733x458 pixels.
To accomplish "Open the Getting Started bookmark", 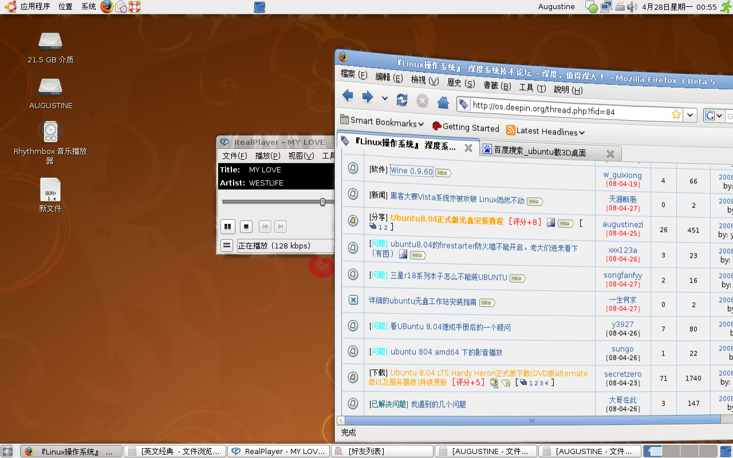I will [465, 127].
